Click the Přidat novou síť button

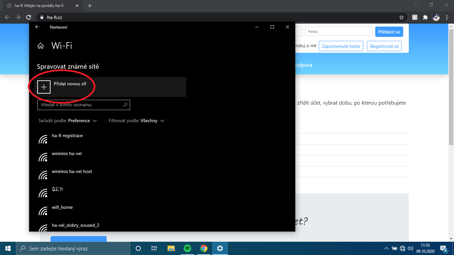(110, 87)
